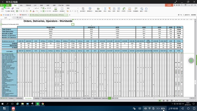Add a new sheet with plus button
This screenshot has width=197, height=111.
click(x=113, y=98)
